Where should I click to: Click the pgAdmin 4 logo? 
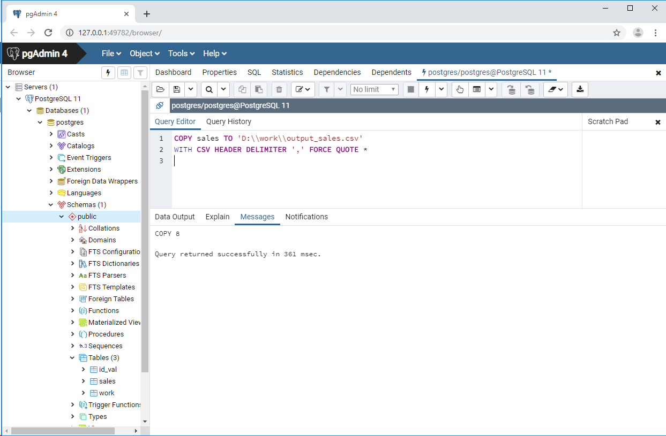pyautogui.click(x=38, y=53)
